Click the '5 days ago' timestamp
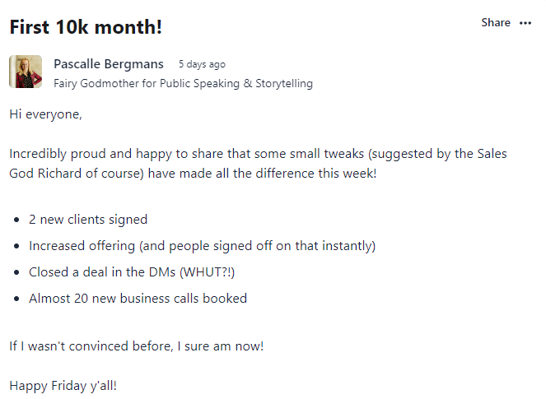 [x=202, y=64]
